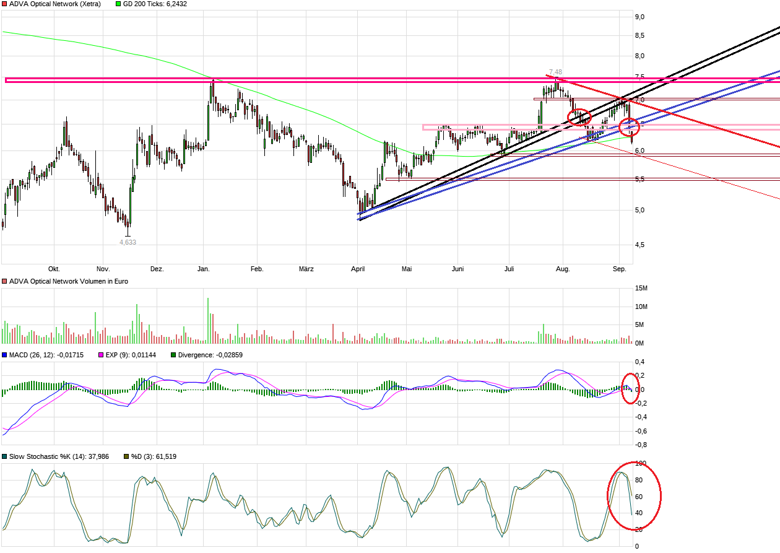Select the '%D (3): 61,519' label
This screenshot has width=780, height=553.
click(154, 456)
